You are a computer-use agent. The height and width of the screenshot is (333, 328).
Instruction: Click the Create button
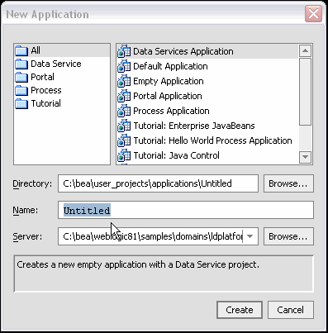coord(240,310)
